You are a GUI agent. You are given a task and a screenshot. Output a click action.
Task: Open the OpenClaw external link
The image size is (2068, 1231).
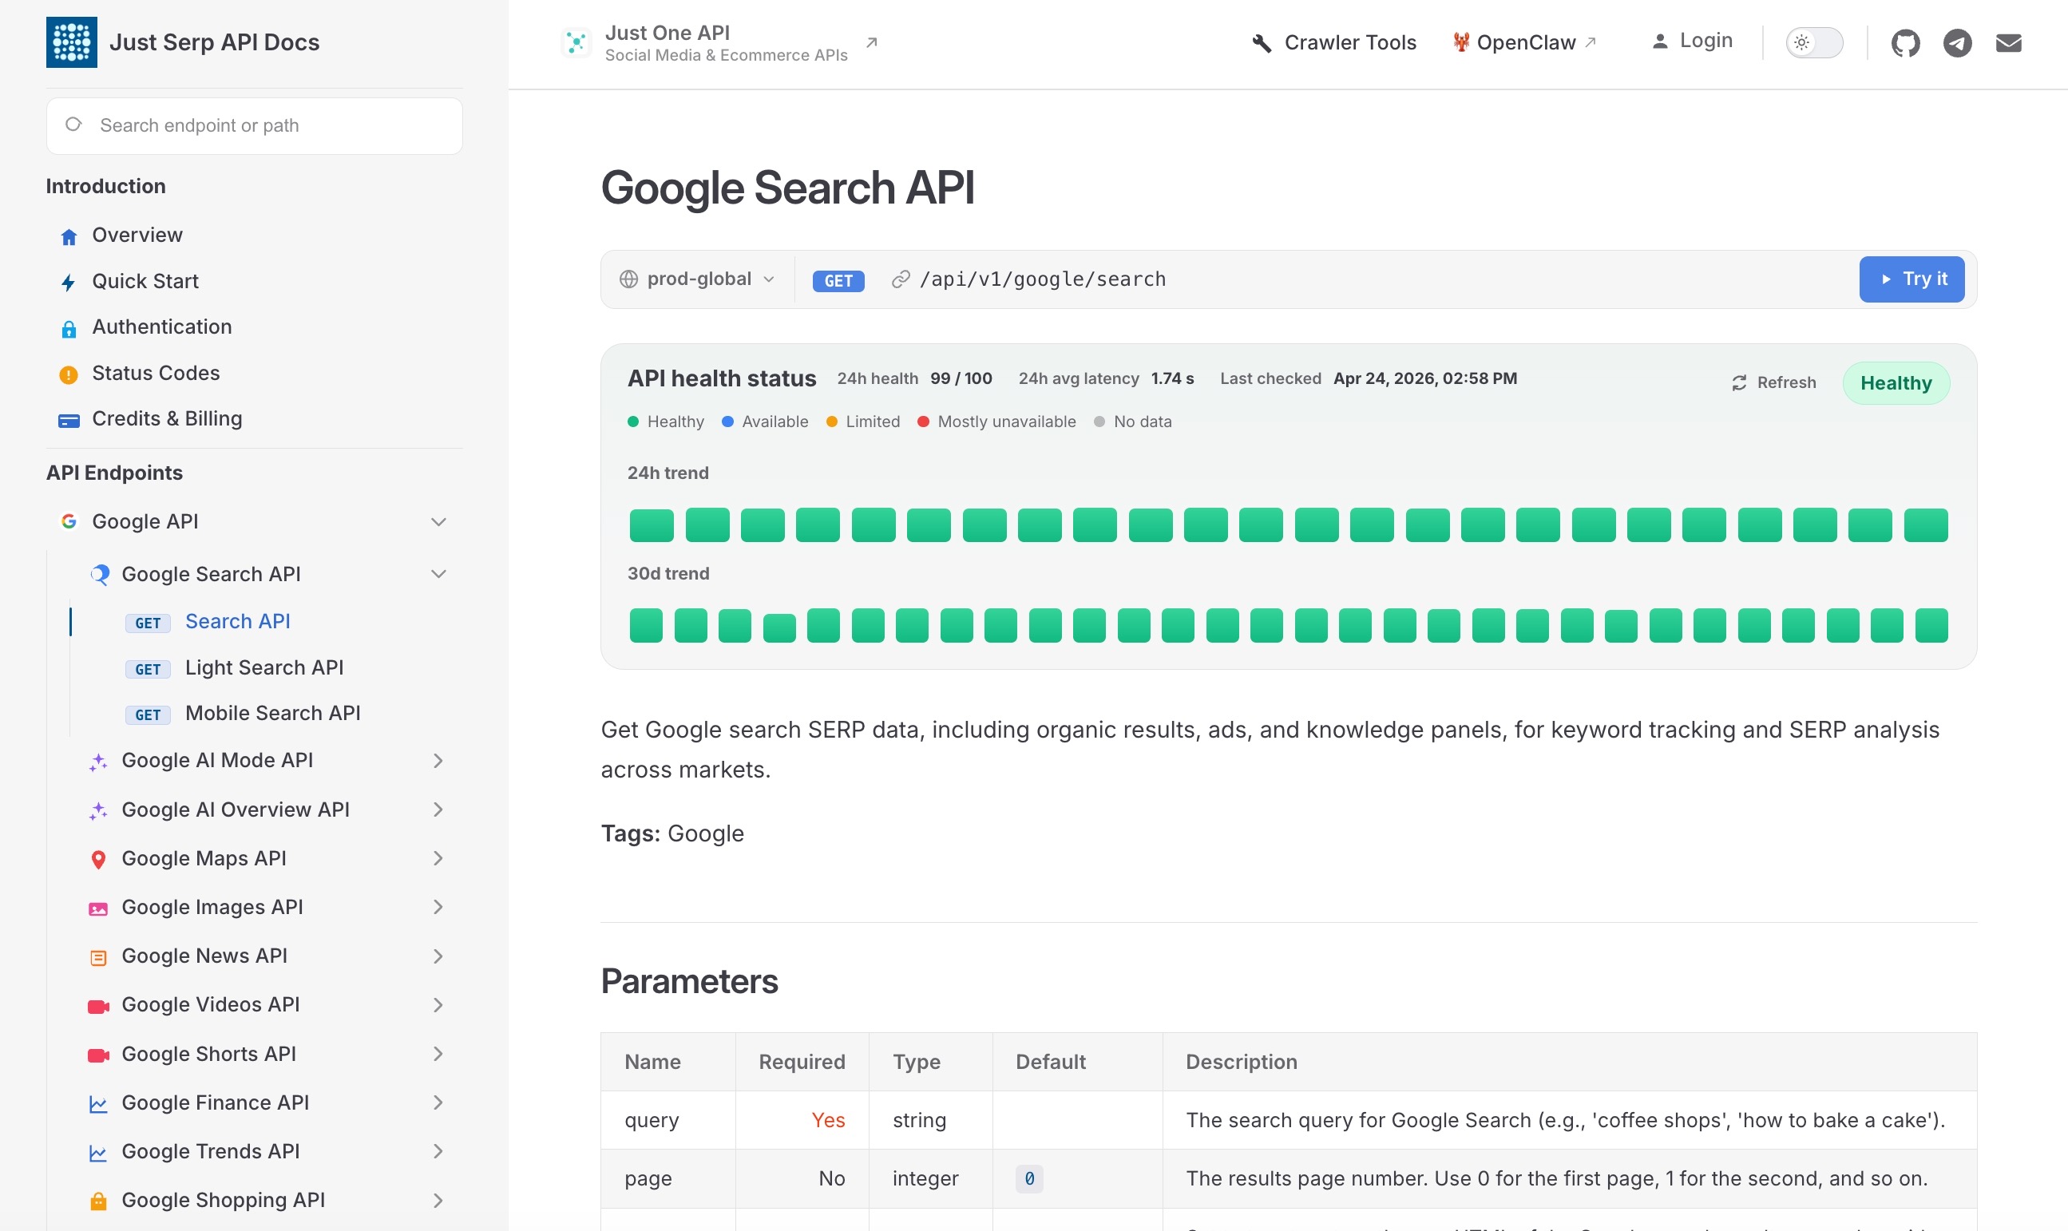[1523, 42]
